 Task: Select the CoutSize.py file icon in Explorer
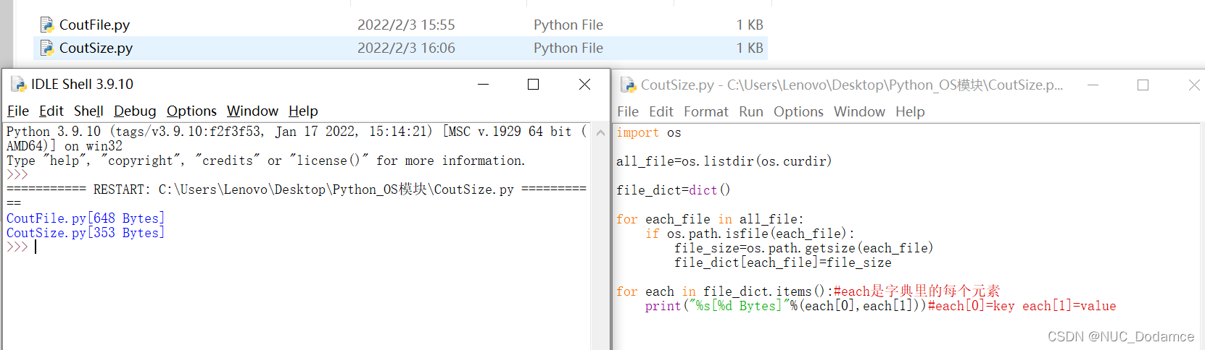pos(47,48)
